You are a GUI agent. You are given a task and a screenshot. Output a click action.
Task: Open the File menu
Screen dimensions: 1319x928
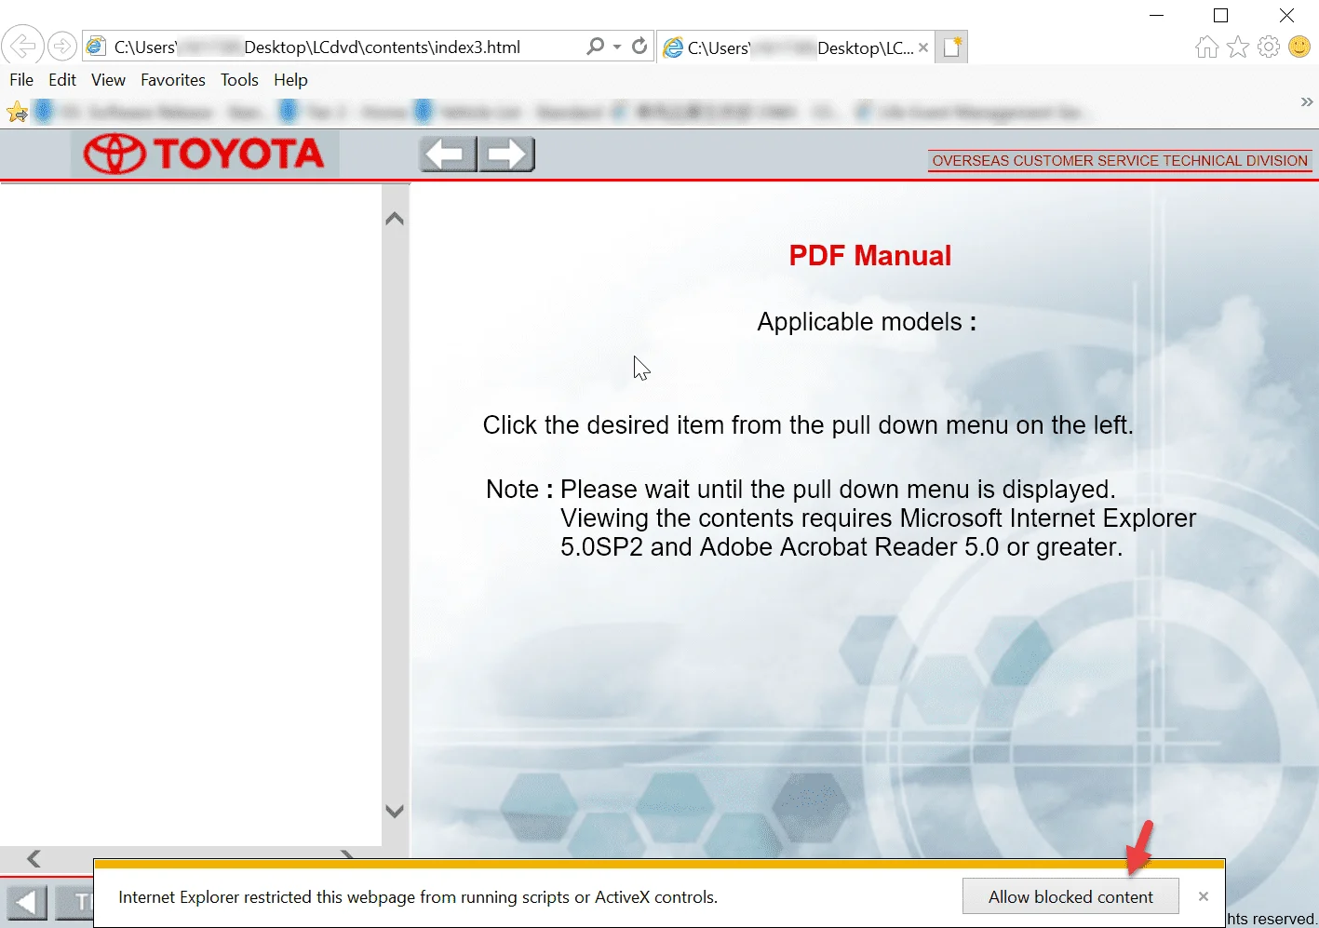tap(21, 80)
